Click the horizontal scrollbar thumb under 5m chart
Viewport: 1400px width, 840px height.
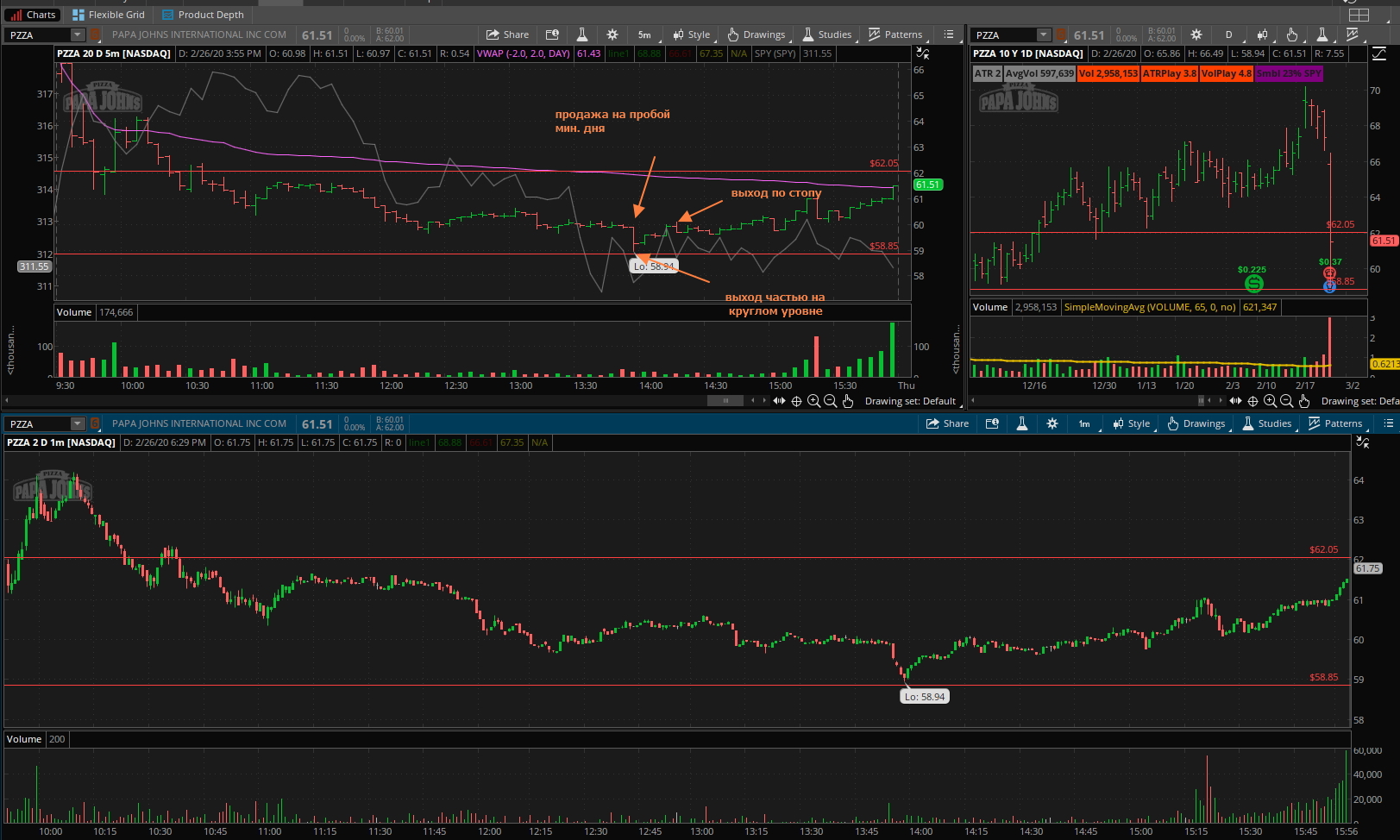[725, 401]
